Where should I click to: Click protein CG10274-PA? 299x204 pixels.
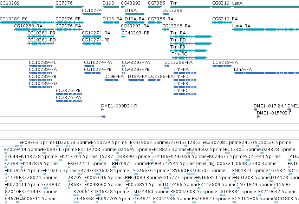point(98,62)
